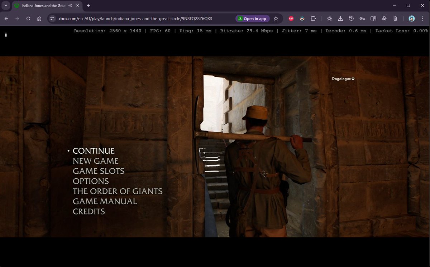Open the reading mode book icon
Image resolution: width=430 pixels, height=267 pixels.
click(373, 19)
